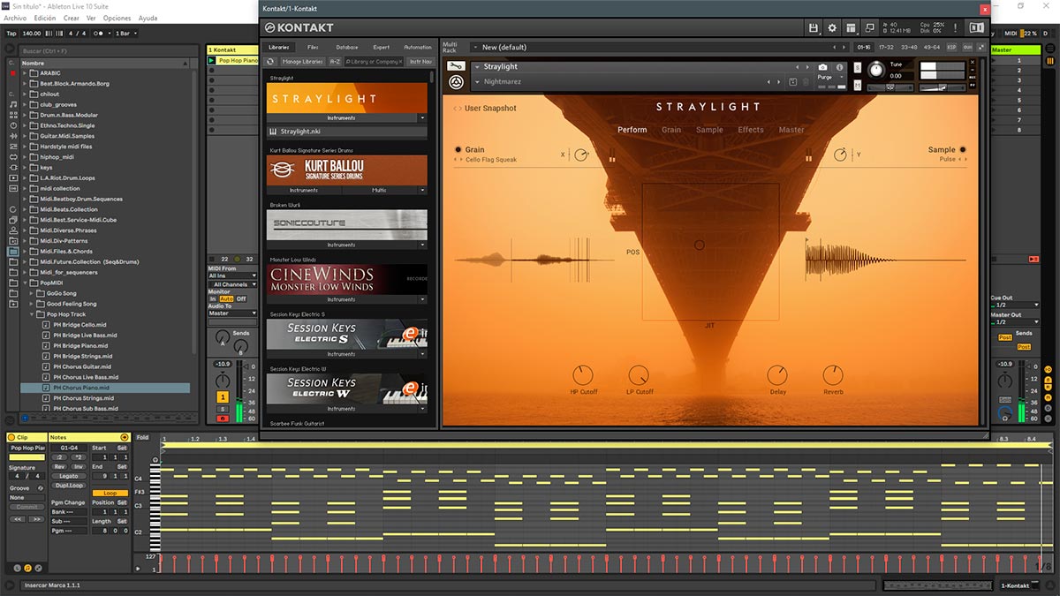Open the Opciones menu
Screen dimensions: 1060x596
[117, 18]
